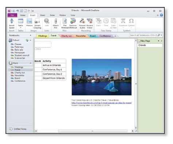Open Unfiled Notes
This screenshot has height=144, width=173.
18,129
